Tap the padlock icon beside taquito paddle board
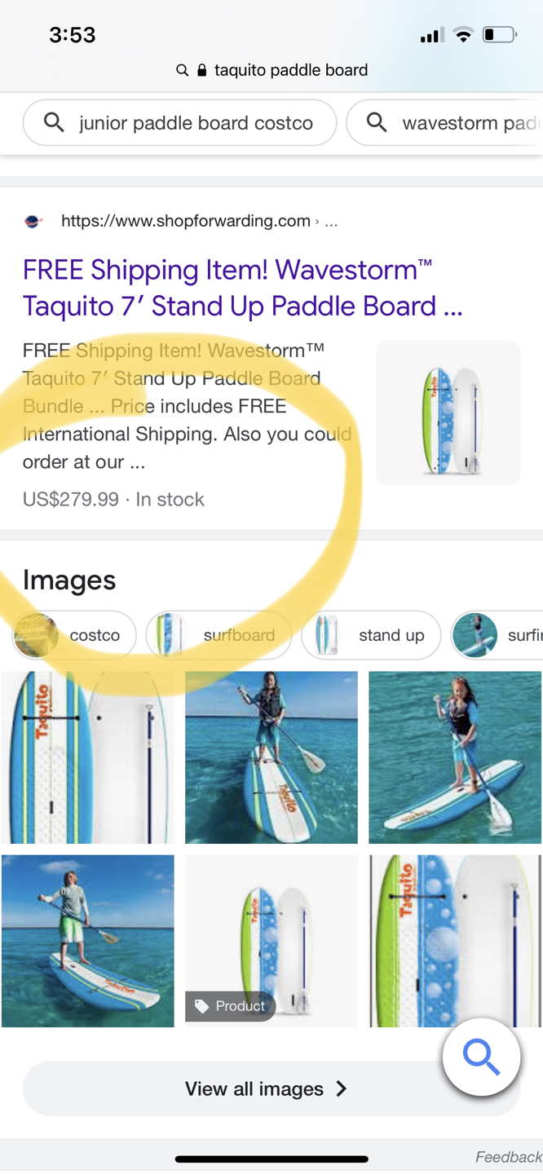Screen dimensions: 543x1174 [x=202, y=70]
